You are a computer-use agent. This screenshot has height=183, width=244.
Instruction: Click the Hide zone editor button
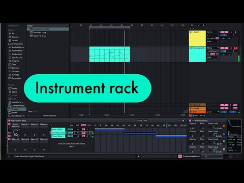click(x=89, y=125)
